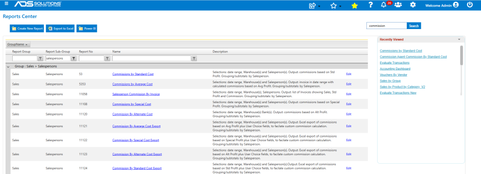
Task: Click the solid yellow star icon
Action: click(x=354, y=6)
